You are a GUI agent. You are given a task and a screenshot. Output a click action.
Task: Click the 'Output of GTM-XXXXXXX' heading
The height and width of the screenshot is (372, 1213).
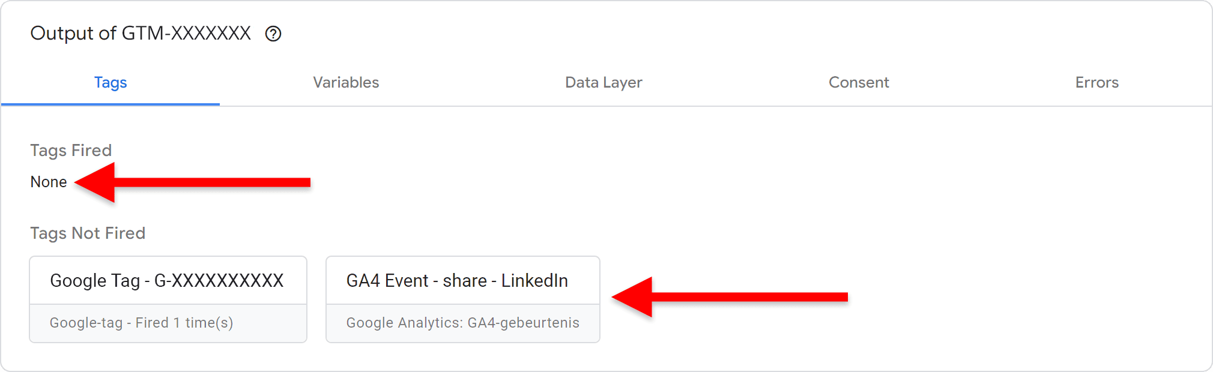coord(141,33)
